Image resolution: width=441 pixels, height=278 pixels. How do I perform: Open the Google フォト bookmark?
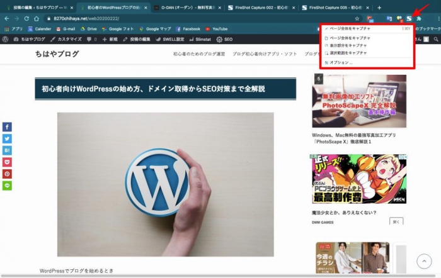(x=118, y=29)
